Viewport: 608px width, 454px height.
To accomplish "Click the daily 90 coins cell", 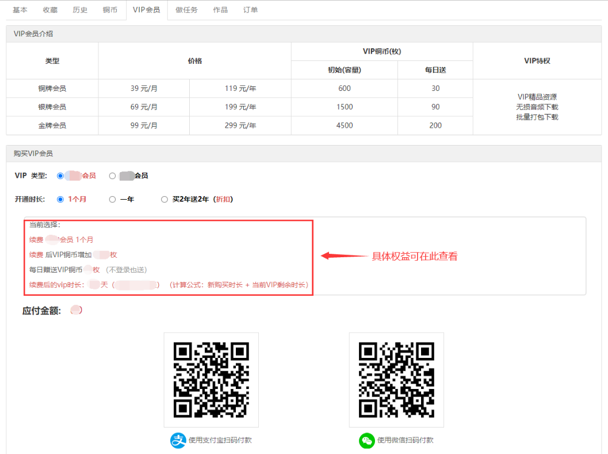I will click(x=435, y=107).
